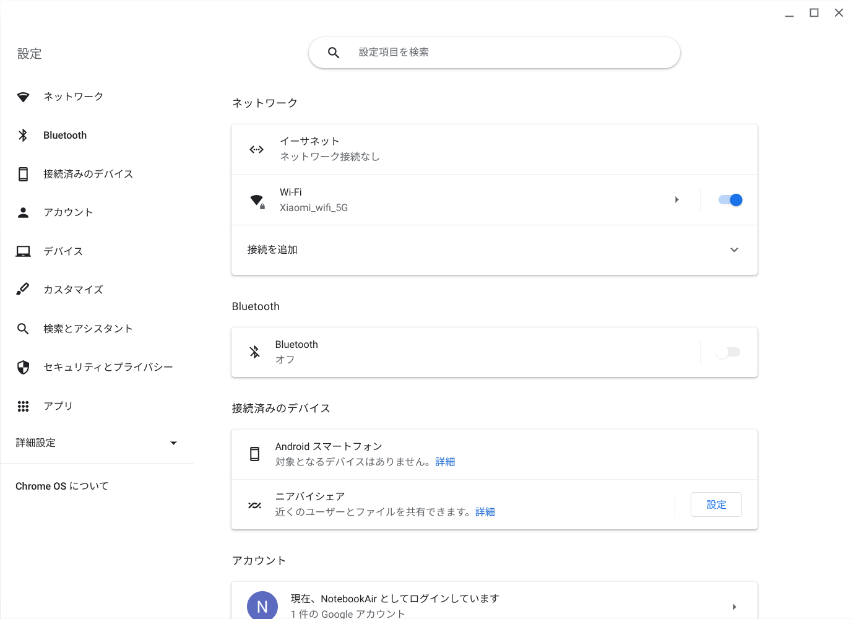The height and width of the screenshot is (619, 851).
Task: Click the phone icon beside 接続済みのデバイス in sidebar
Action: pos(23,174)
